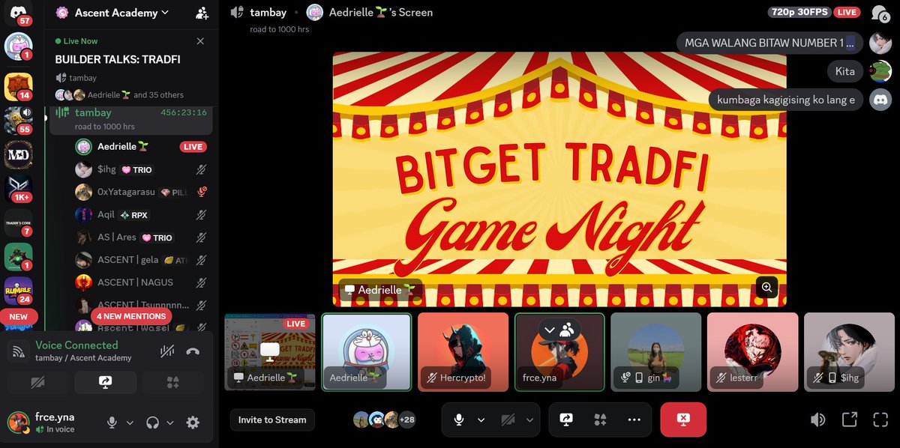Open the Aedrielle LIVE stream thumbnail
The width and height of the screenshot is (900, 448).
click(x=270, y=352)
